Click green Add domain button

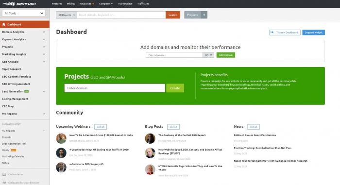click(x=226, y=55)
